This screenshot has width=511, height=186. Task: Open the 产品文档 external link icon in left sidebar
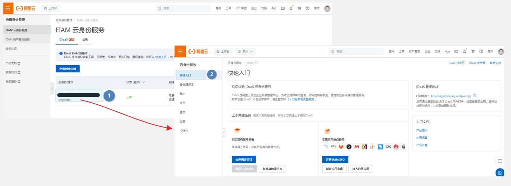pyautogui.click(x=19, y=63)
